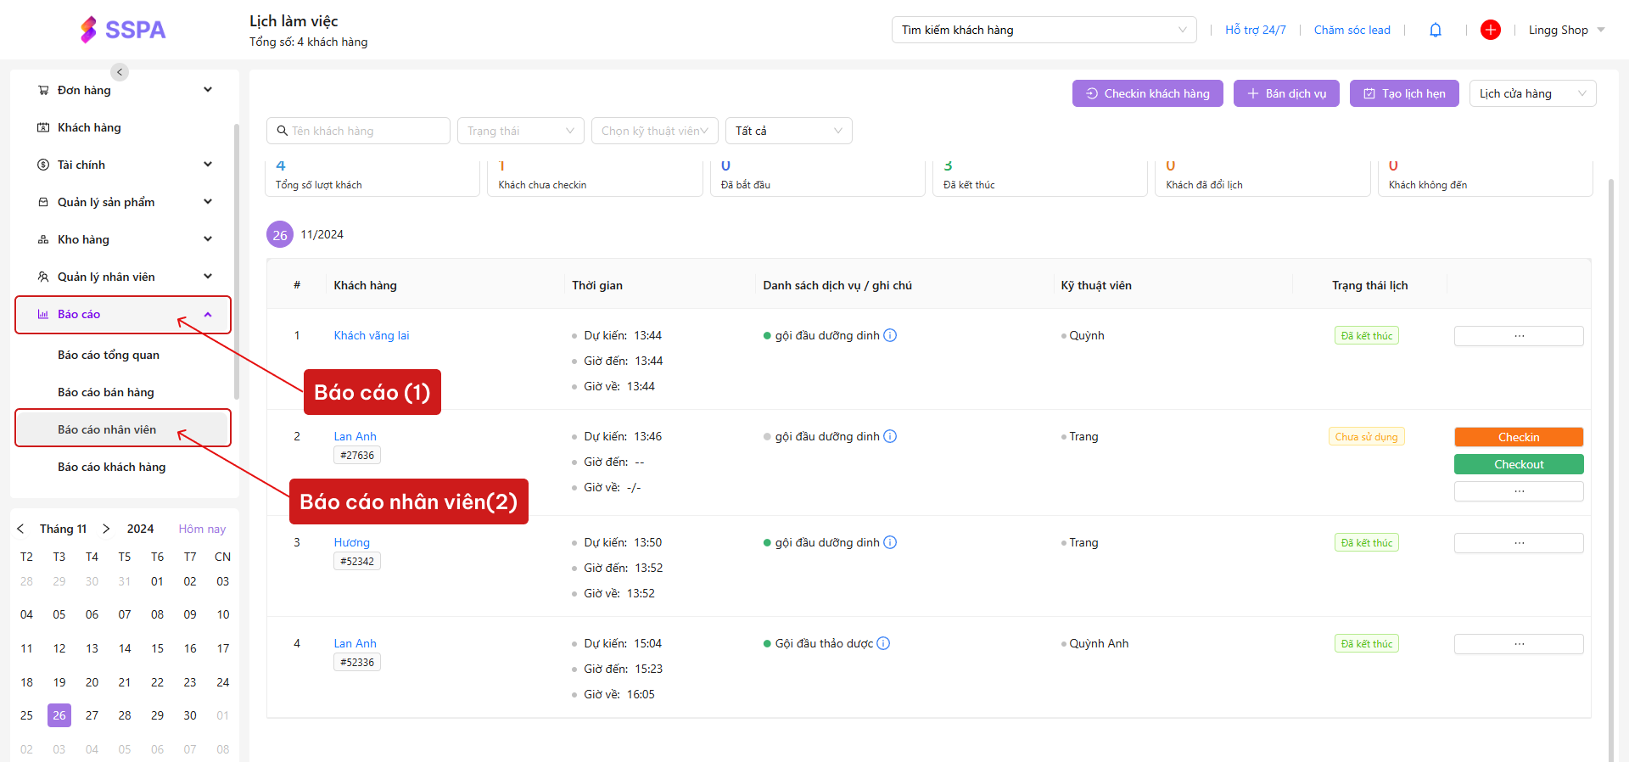Click Checkin khách hàng button

tap(1147, 93)
